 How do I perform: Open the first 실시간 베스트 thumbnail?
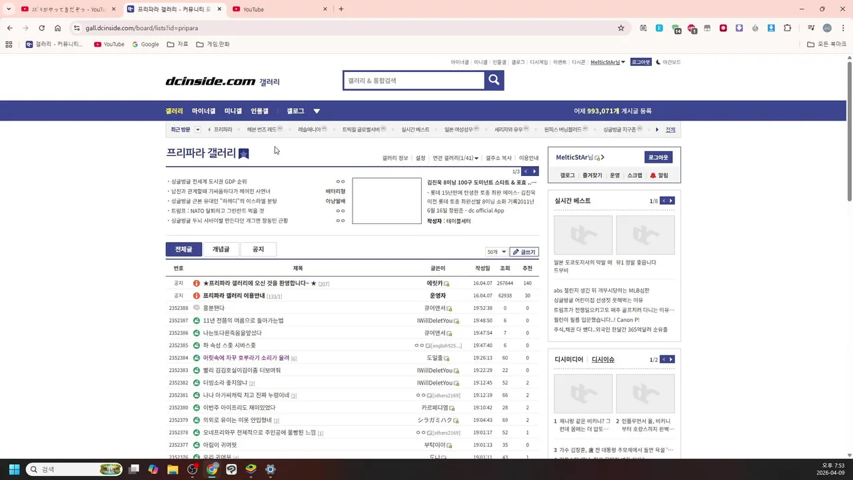[x=583, y=235]
